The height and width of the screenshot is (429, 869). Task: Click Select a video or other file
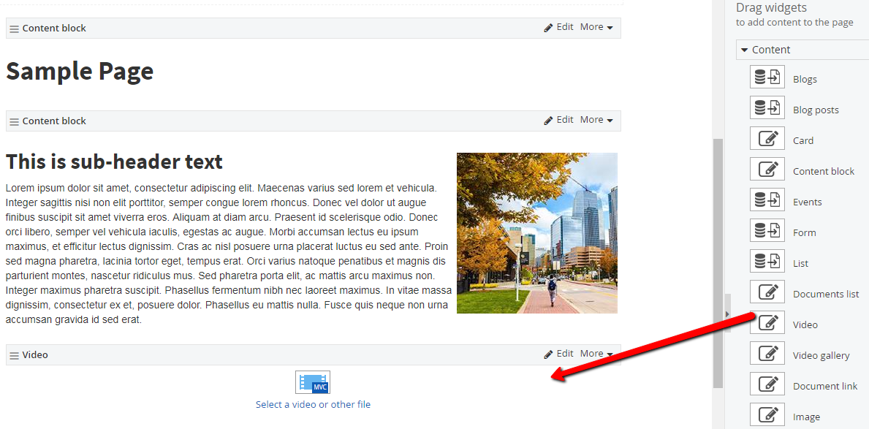pos(313,404)
